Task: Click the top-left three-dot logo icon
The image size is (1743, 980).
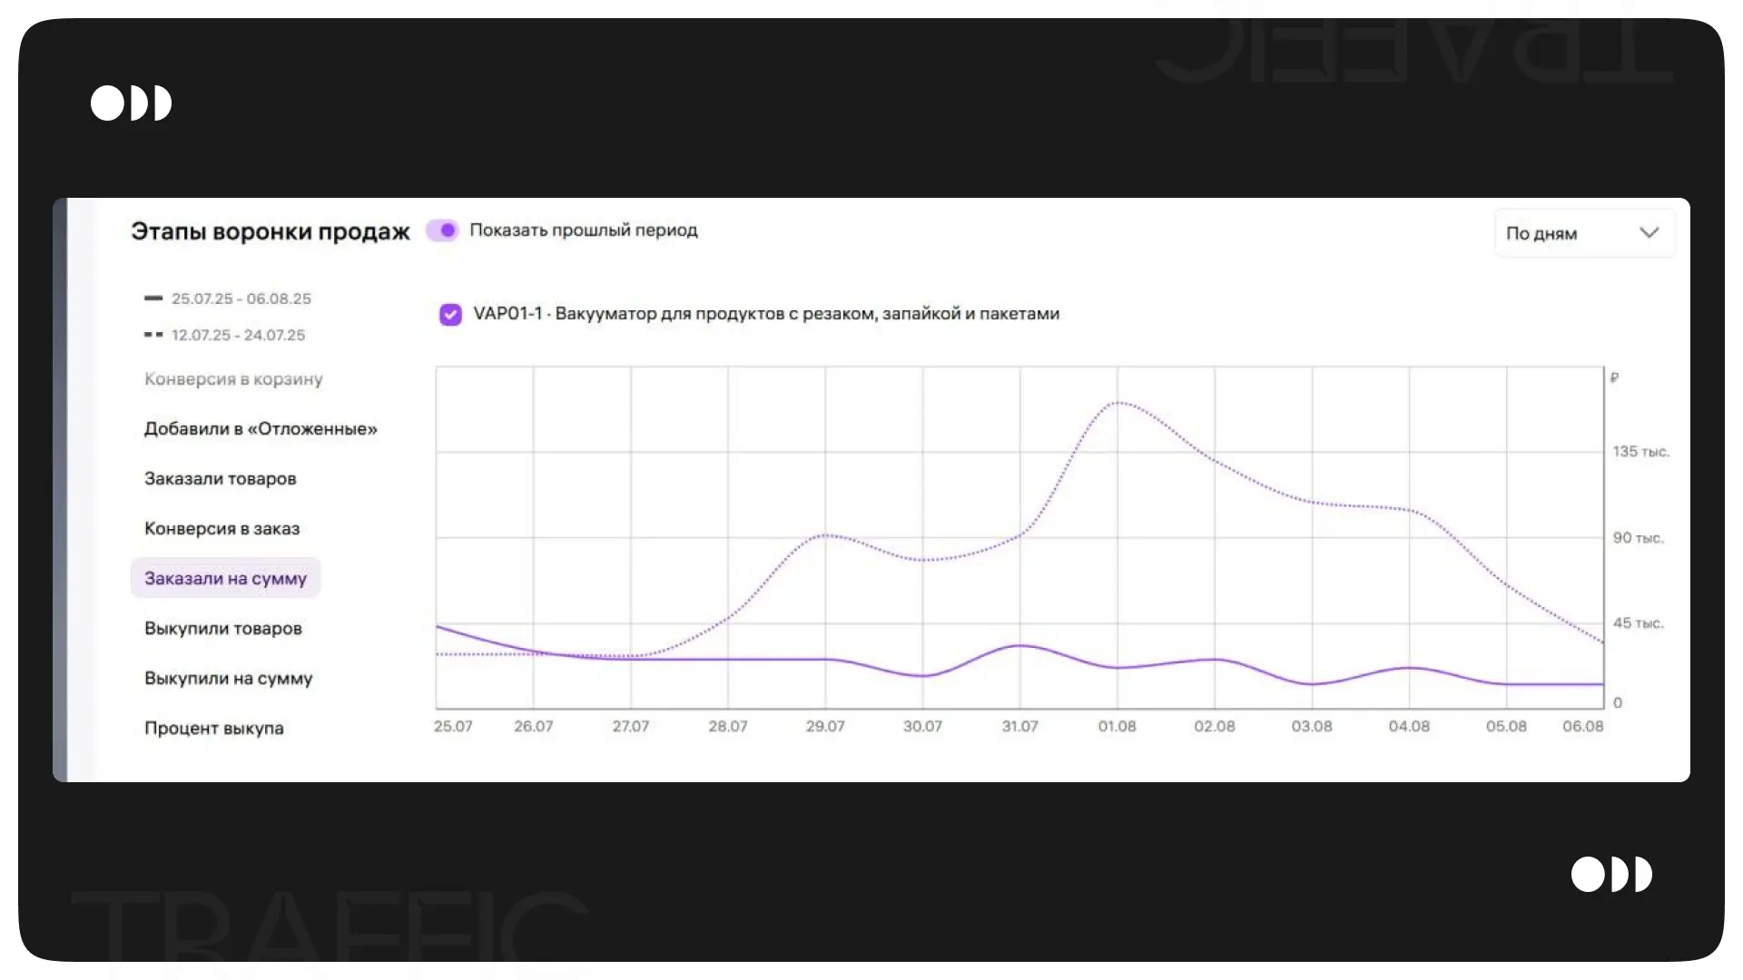Action: pos(131,103)
